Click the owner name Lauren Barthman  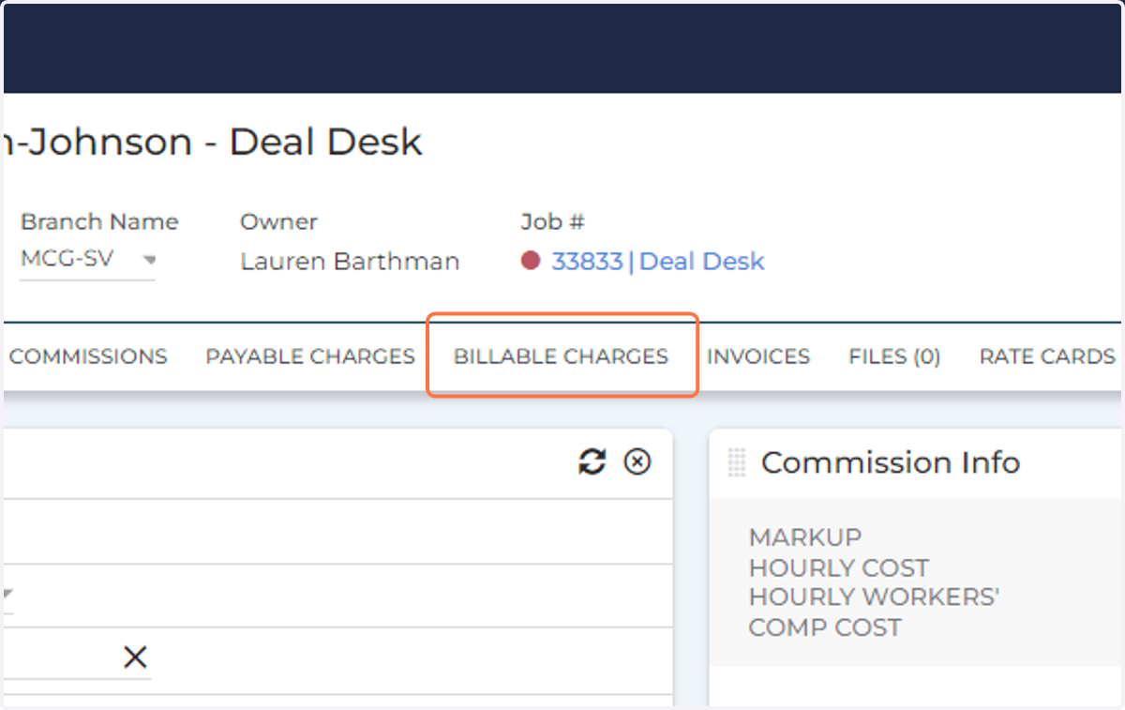pyautogui.click(x=350, y=262)
